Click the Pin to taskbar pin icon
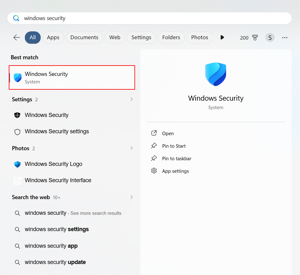The height and width of the screenshot is (275, 300). point(154,158)
